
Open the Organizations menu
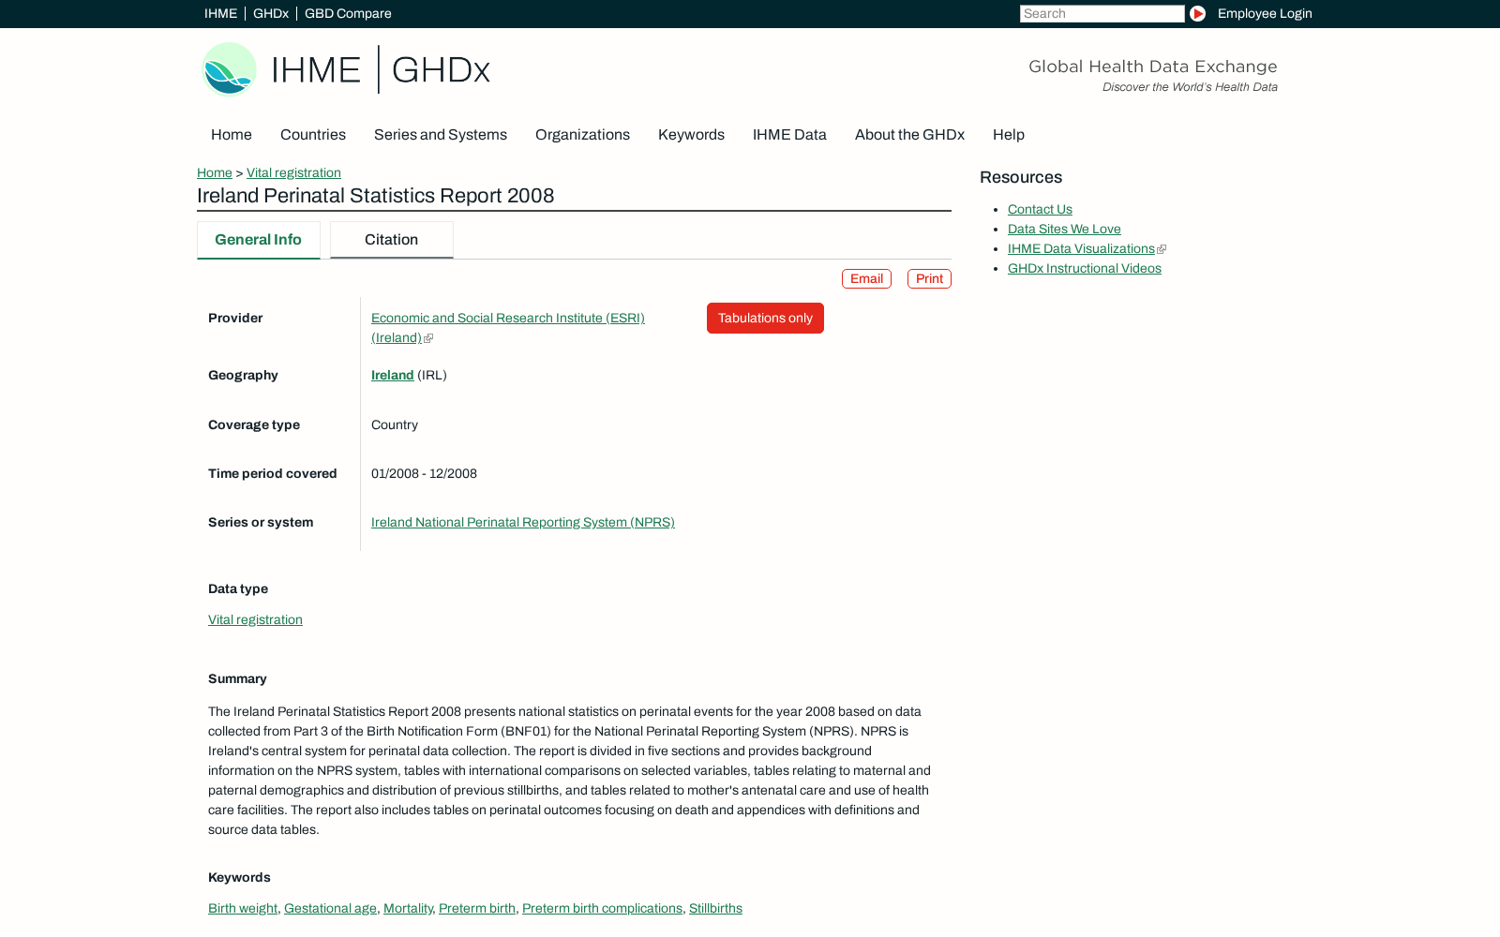point(582,134)
